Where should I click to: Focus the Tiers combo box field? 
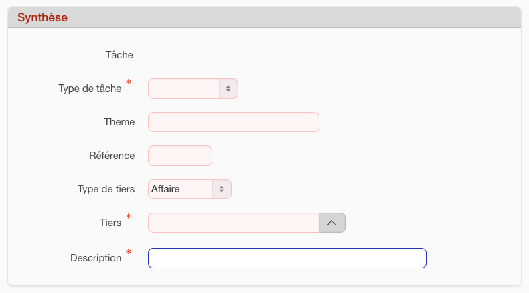[233, 223]
